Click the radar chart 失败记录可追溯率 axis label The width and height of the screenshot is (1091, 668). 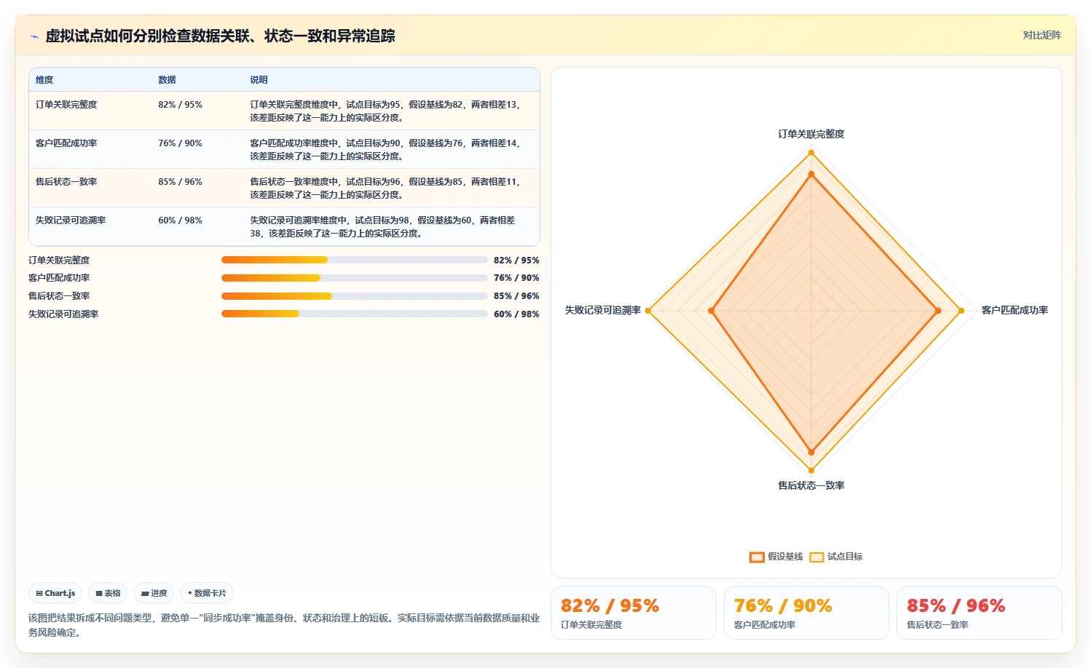[x=603, y=310]
